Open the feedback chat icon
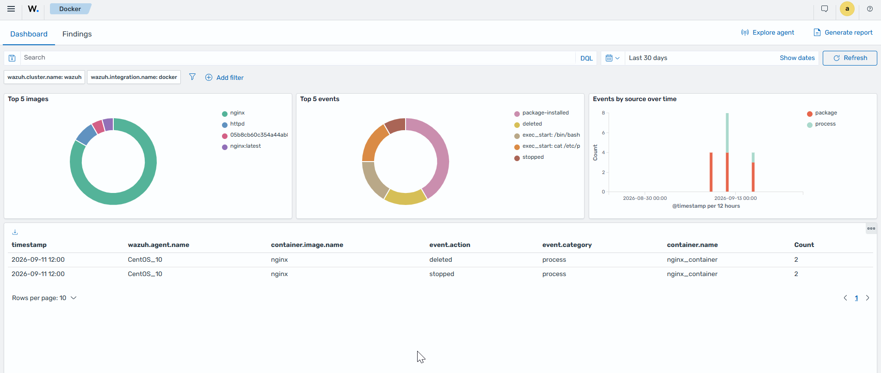Screen dimensions: 881x373 pos(825,9)
